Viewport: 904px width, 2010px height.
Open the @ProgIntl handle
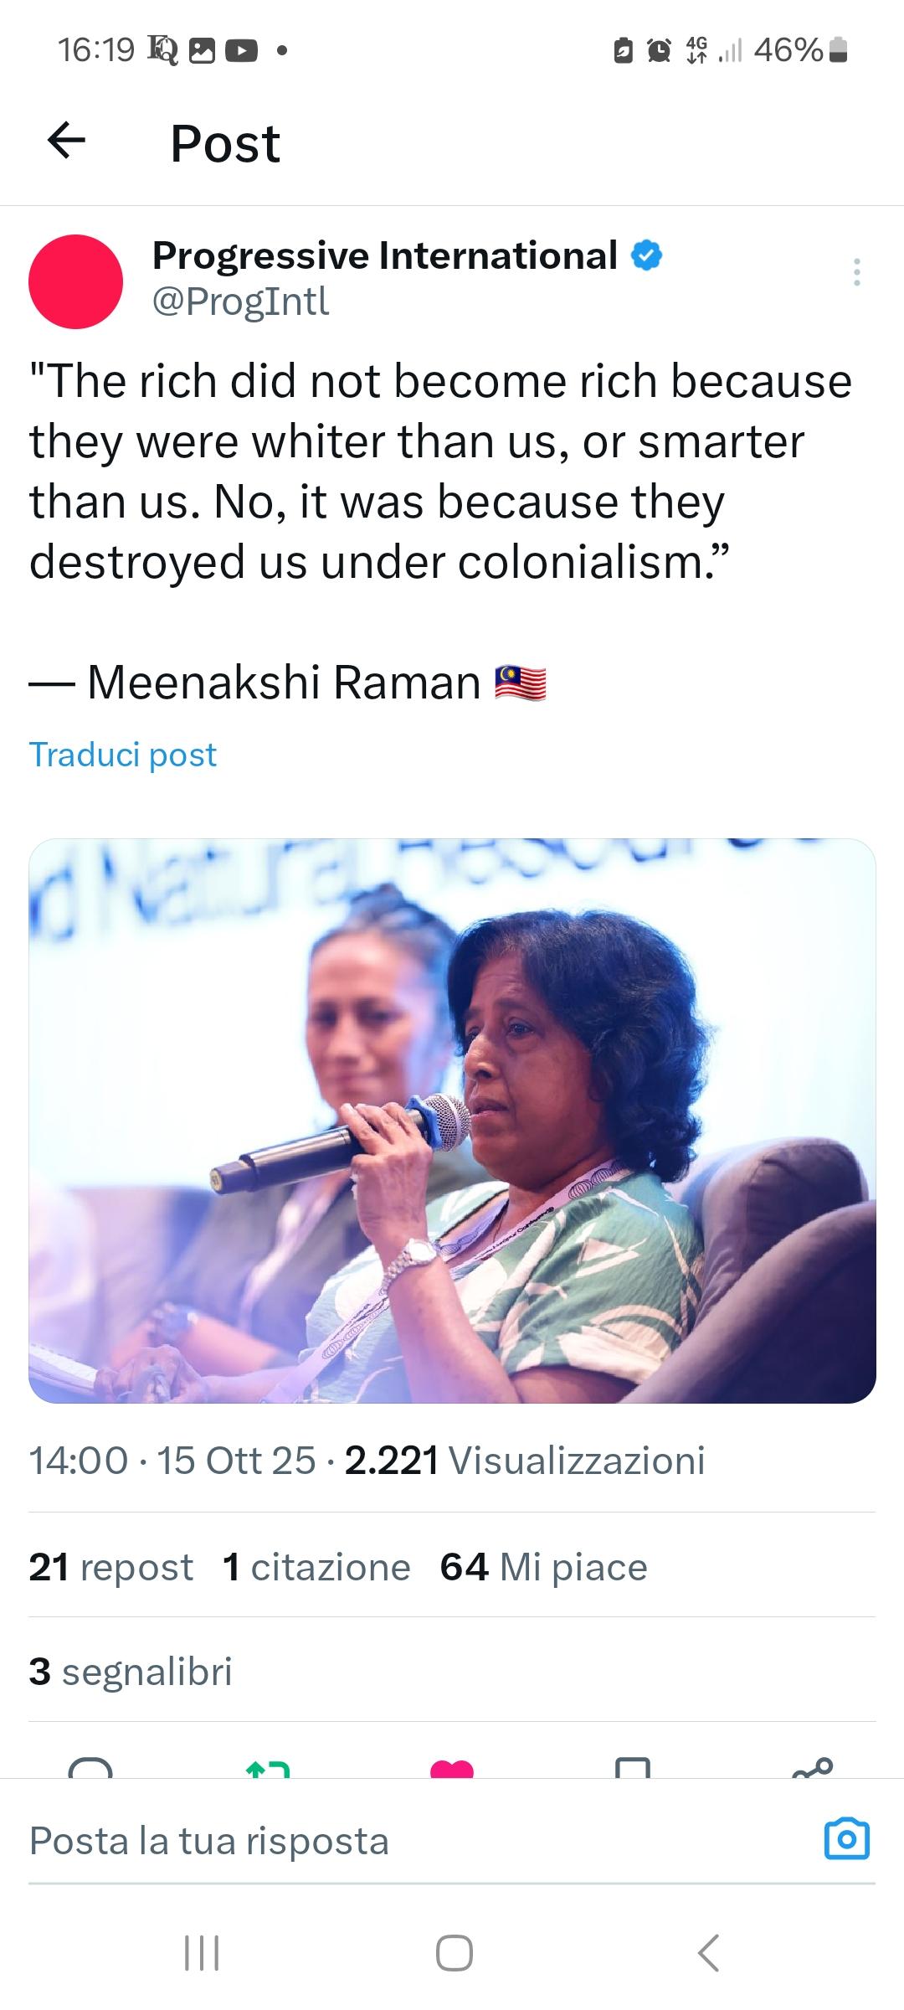[x=241, y=301]
